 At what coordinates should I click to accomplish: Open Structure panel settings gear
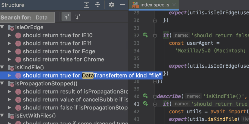[111, 5]
